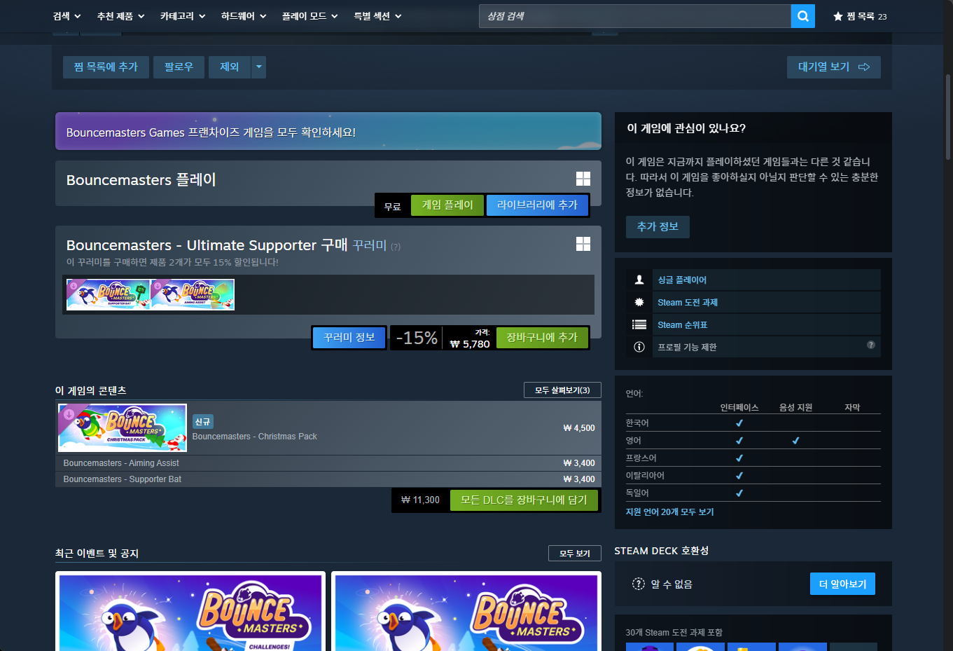Screen dimensions: 953x651
Task: Click the Bouncemasters - Christmas Pack title
Action: click(255, 436)
